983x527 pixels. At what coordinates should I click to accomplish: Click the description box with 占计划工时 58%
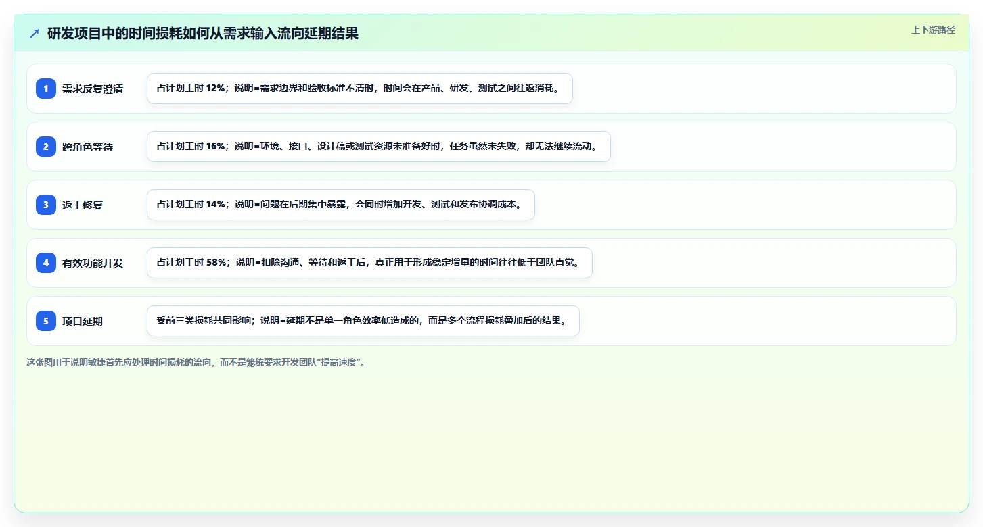click(x=369, y=263)
